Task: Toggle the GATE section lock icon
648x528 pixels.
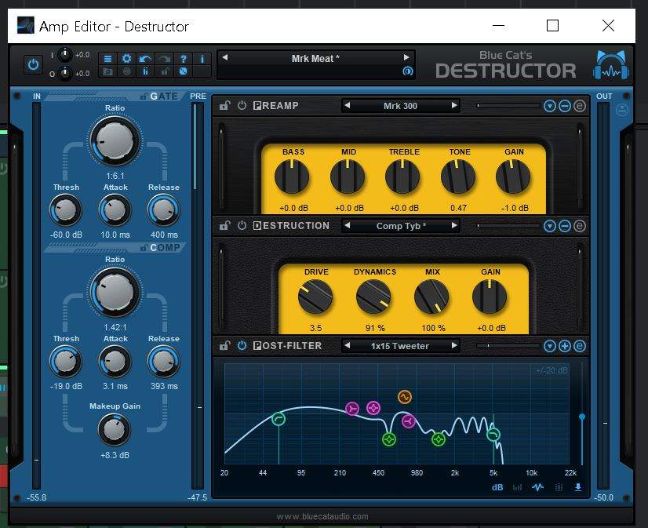Action: (x=144, y=96)
